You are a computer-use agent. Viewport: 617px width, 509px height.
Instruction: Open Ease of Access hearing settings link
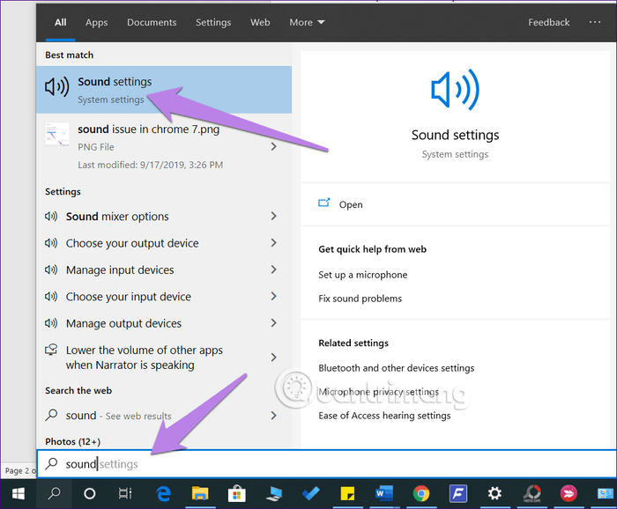pyautogui.click(x=384, y=416)
